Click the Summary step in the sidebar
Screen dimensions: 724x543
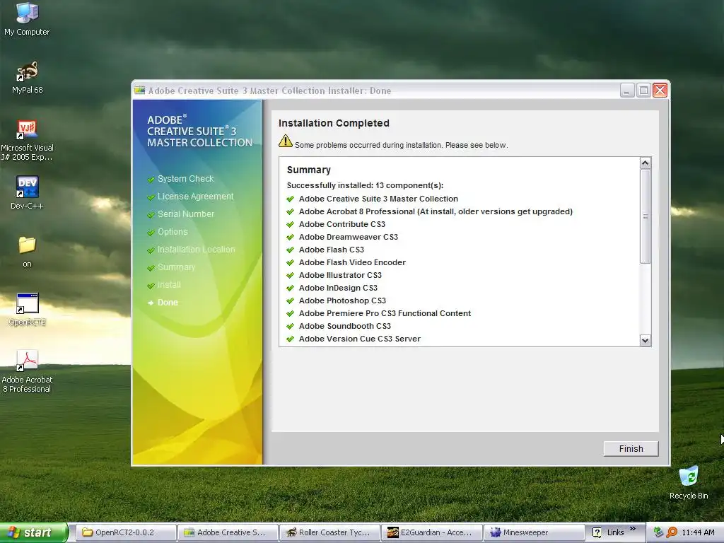coord(176,267)
